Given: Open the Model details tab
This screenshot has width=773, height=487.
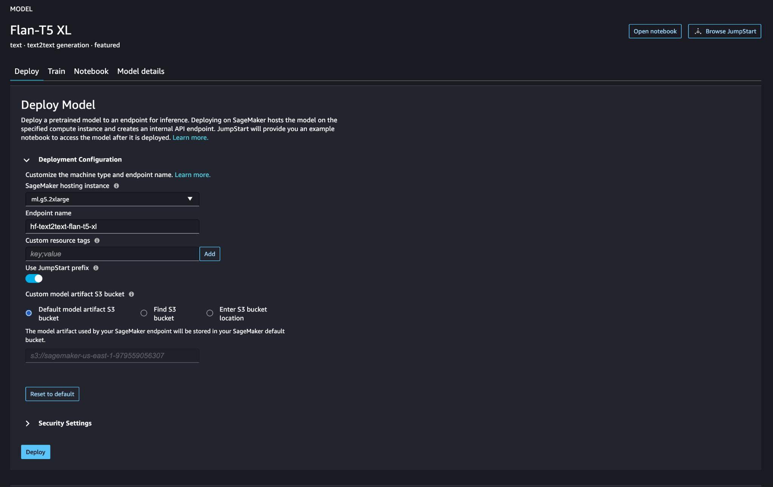Looking at the screenshot, I should pos(141,71).
